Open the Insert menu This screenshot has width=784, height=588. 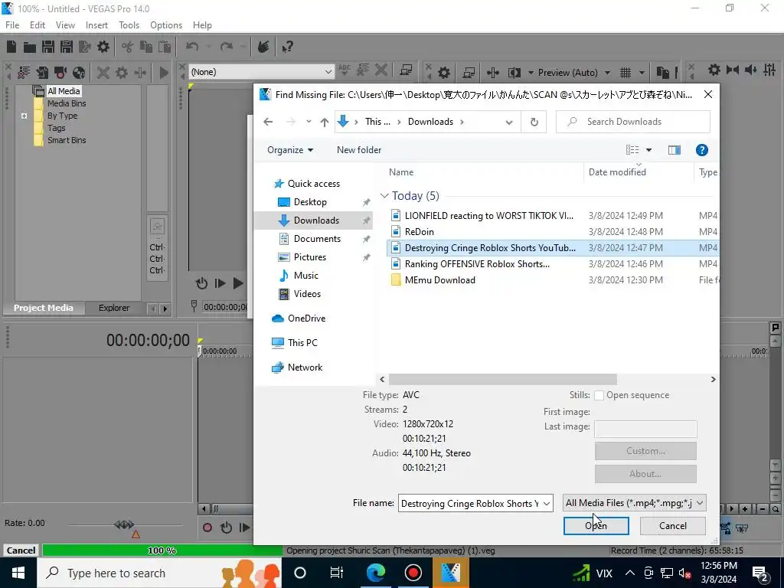[96, 25]
